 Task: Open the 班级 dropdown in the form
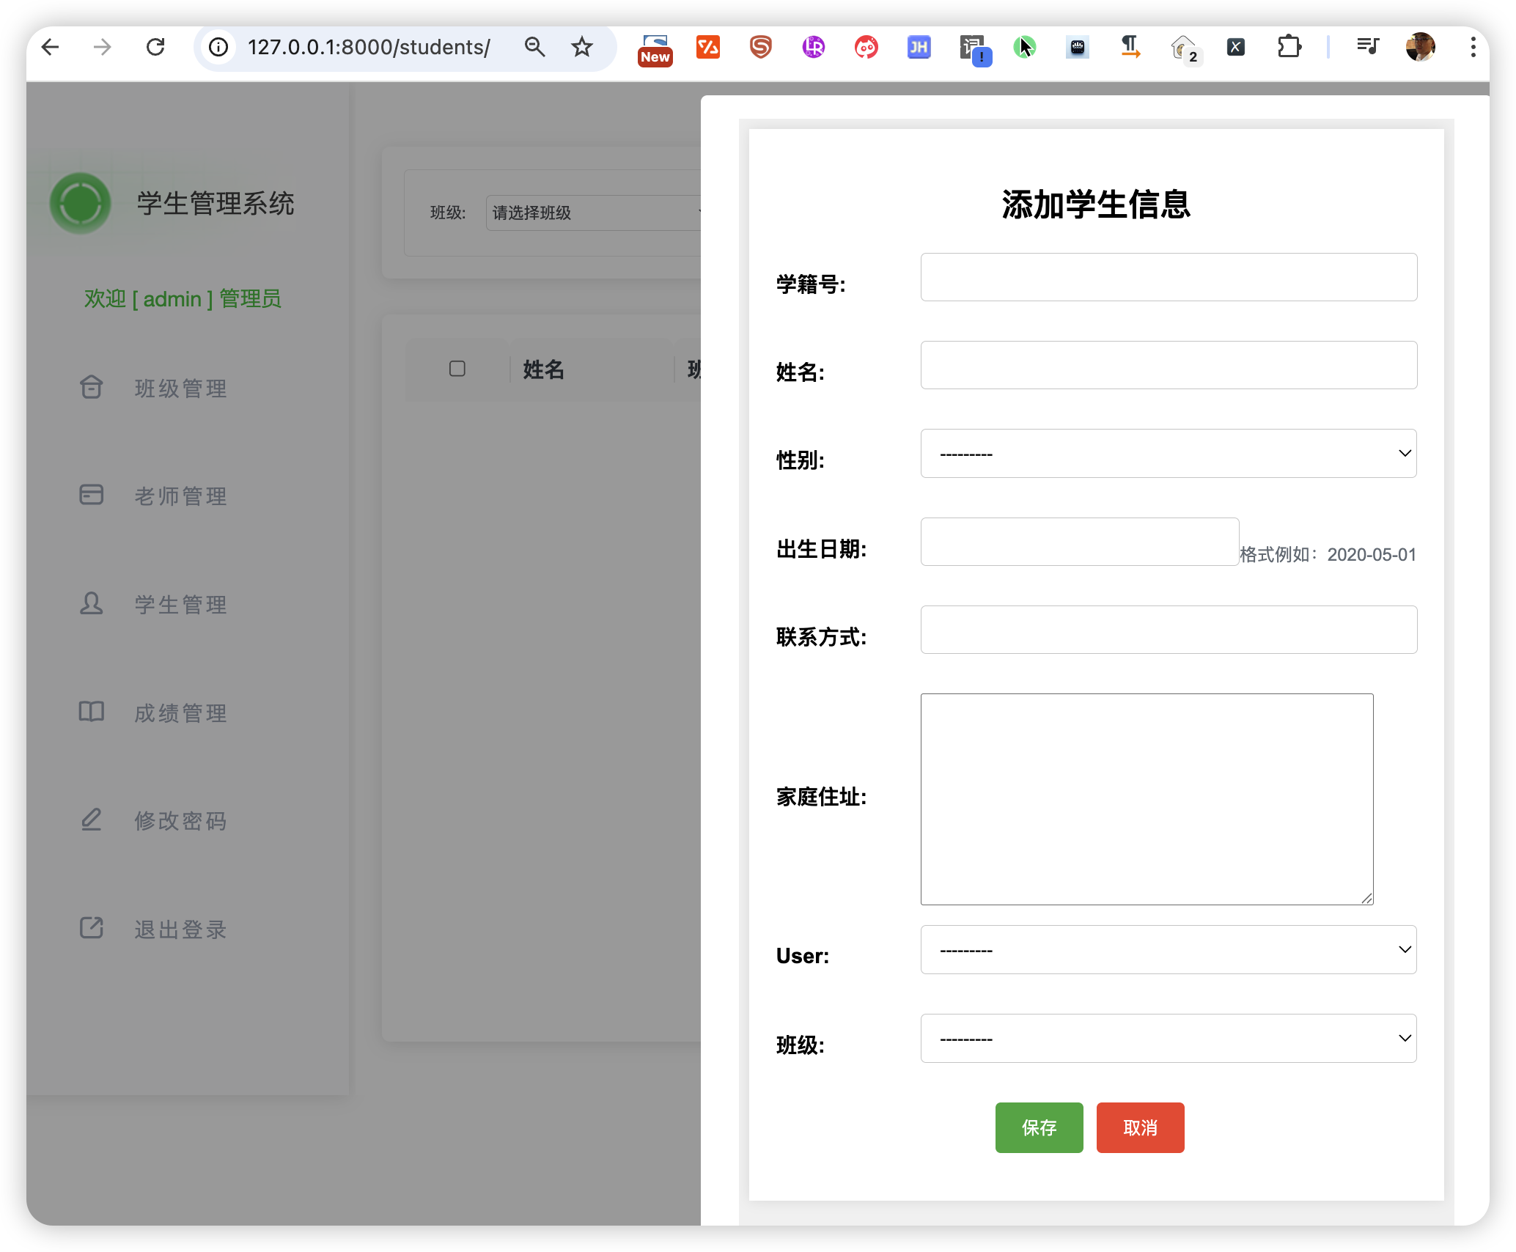[x=1169, y=1039]
